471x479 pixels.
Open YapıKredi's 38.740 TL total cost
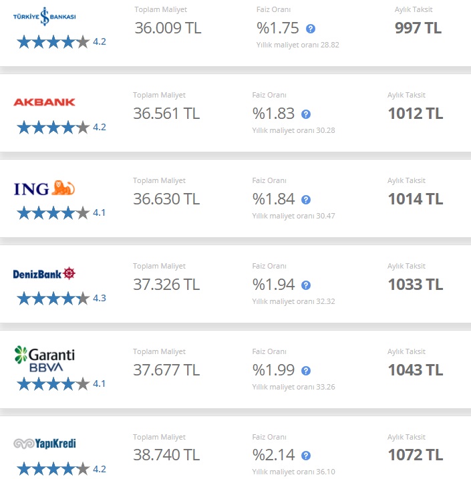coord(166,455)
